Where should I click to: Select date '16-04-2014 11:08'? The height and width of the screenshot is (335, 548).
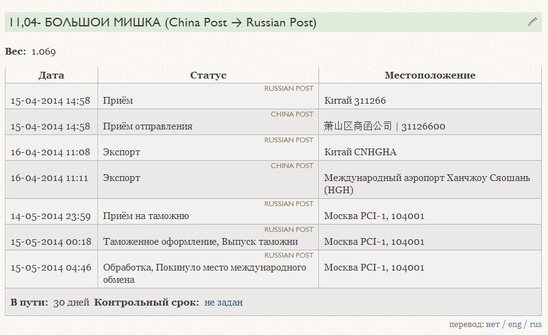50,152
